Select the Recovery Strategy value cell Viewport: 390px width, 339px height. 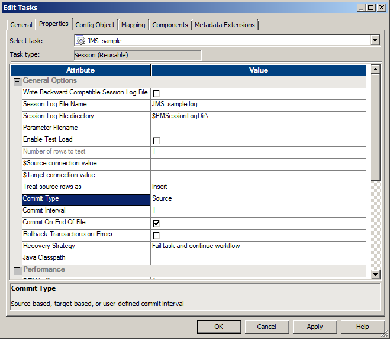coord(257,246)
